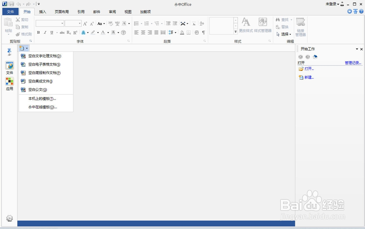Switch to the 页面布局 tab

62,12
